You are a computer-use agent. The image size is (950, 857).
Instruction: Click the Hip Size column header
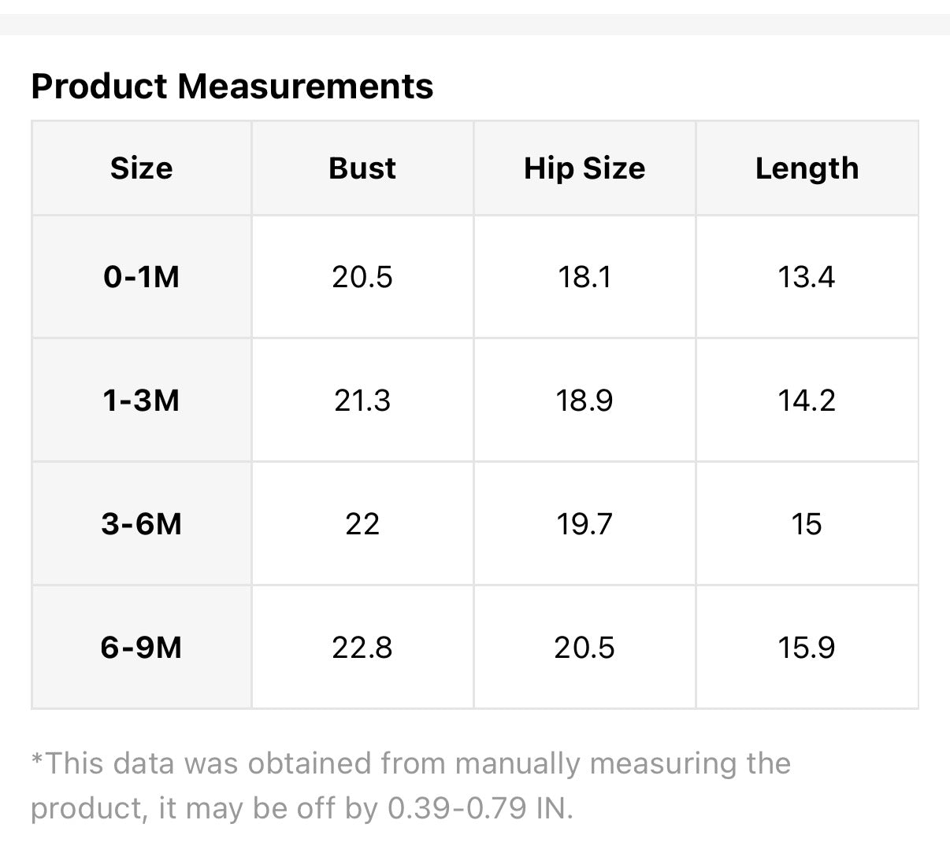click(x=584, y=168)
